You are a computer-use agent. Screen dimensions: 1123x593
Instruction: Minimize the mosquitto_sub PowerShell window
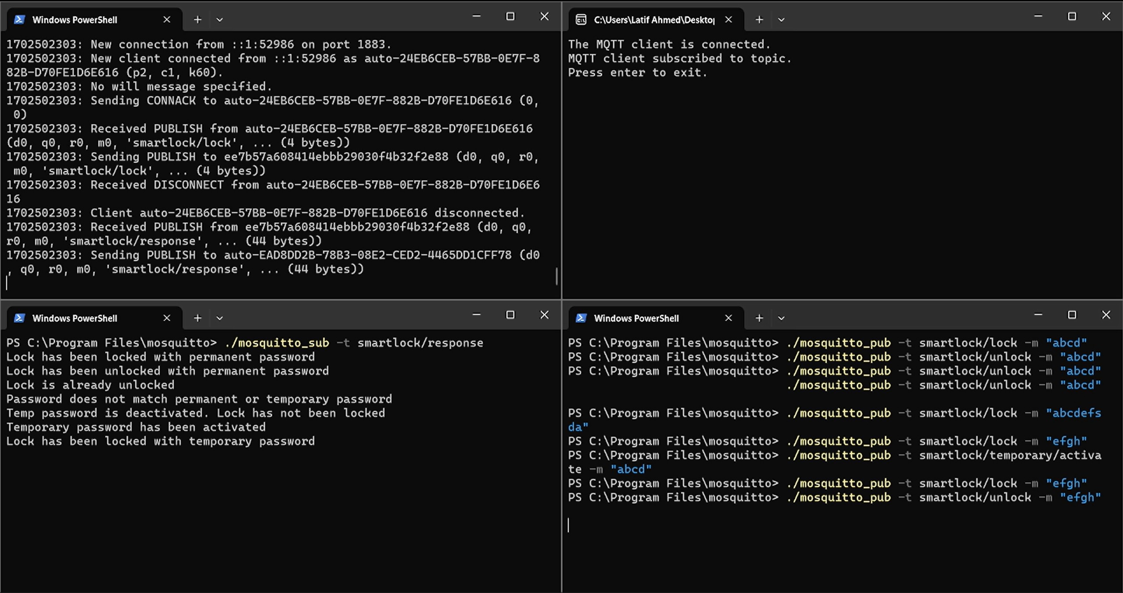point(477,315)
